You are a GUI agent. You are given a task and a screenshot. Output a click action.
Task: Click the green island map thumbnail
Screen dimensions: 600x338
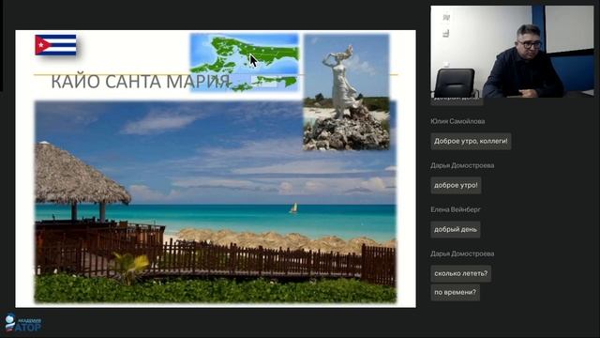pyautogui.click(x=244, y=63)
